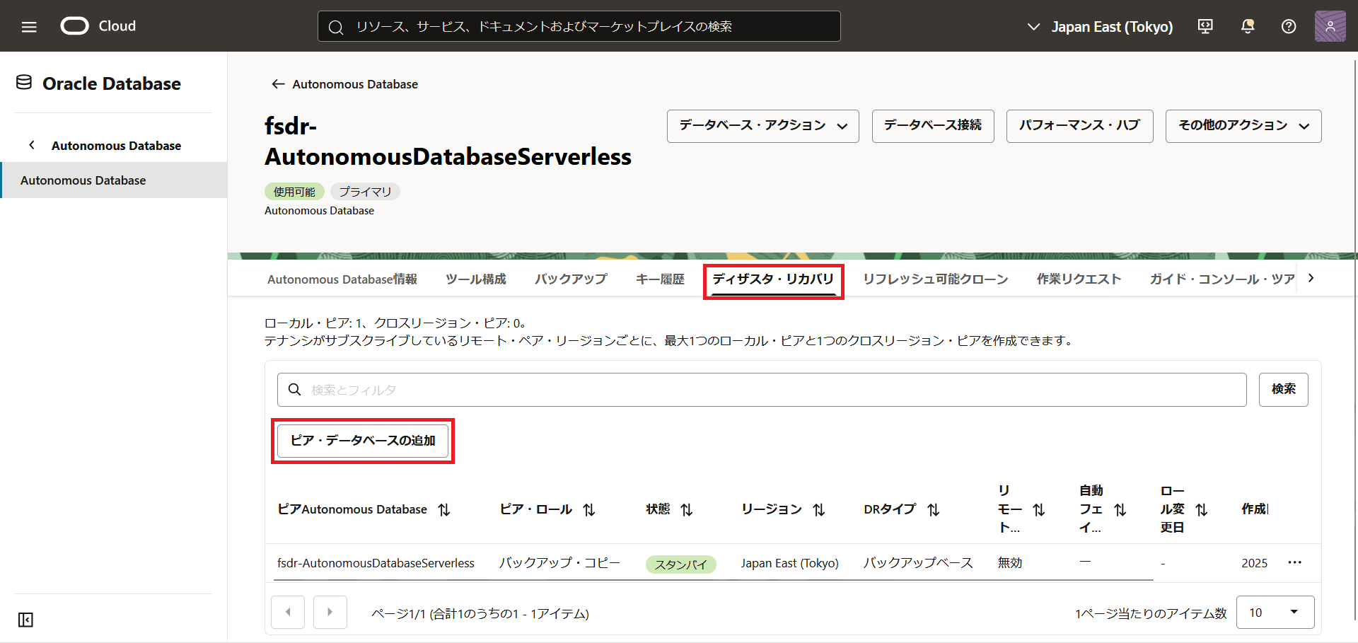This screenshot has width=1358, height=643.
Task: Open row actions three-dot menu
Action: [x=1294, y=562]
